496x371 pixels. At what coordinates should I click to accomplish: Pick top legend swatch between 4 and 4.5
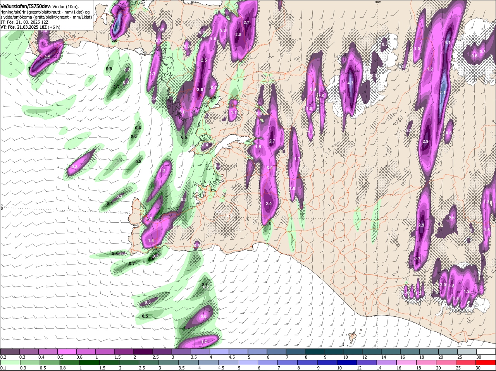coord(220,351)
